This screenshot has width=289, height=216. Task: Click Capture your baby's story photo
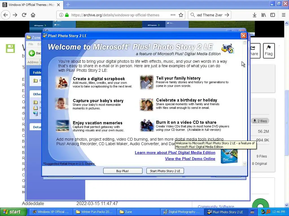62,104
